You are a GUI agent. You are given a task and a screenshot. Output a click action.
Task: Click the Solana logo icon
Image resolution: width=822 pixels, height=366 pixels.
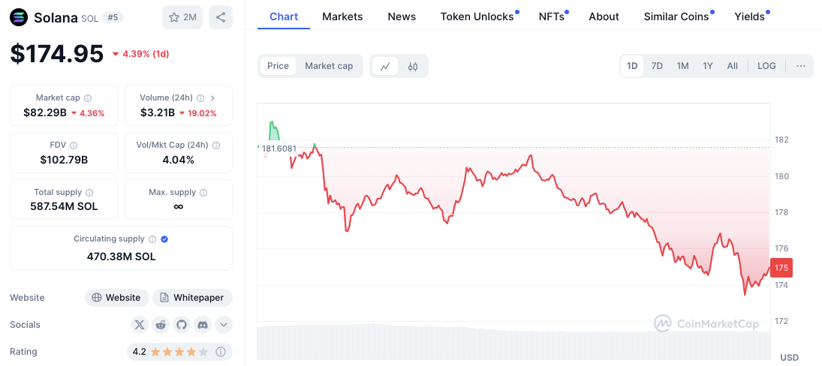pos(20,17)
